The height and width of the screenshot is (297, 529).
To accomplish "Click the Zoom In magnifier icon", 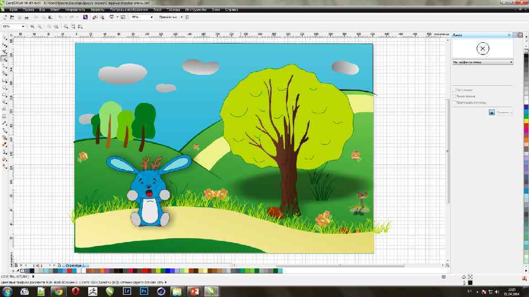I will (x=33, y=26).
